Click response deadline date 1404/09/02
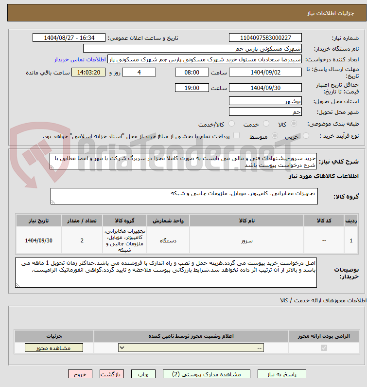Image resolution: width=367 pixels, height=387 pixels. (265, 73)
